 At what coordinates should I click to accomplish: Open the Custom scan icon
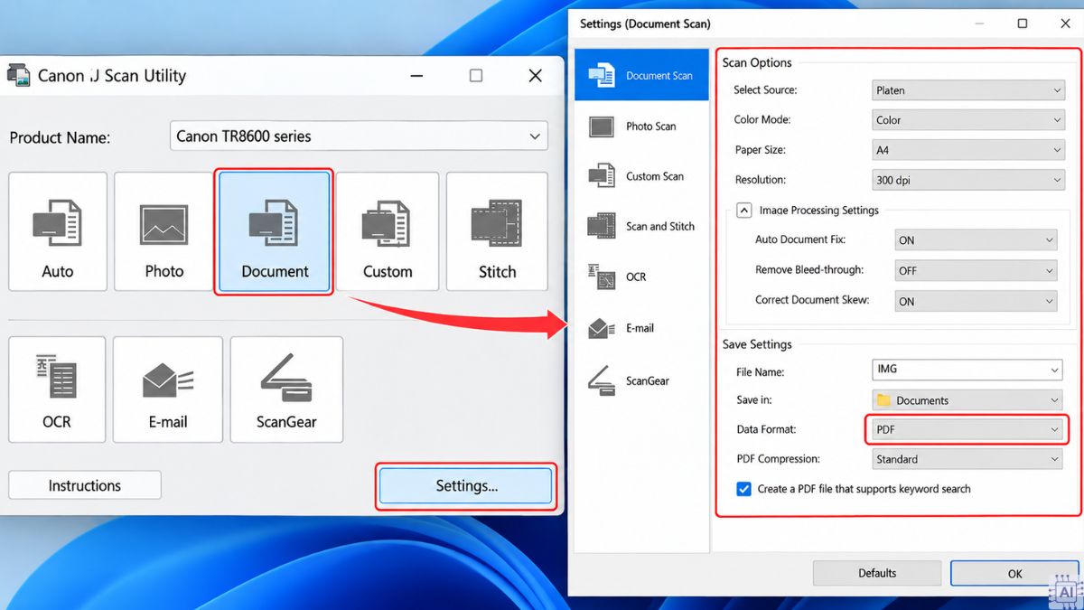[388, 231]
